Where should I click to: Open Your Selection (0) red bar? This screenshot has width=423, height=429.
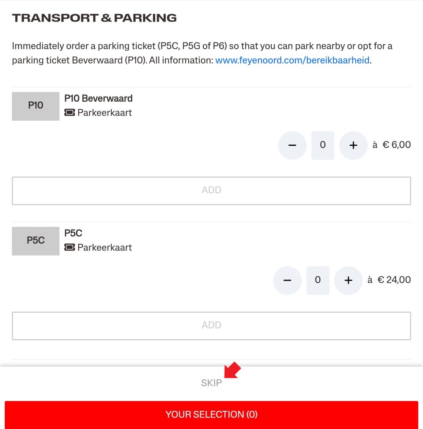211,415
